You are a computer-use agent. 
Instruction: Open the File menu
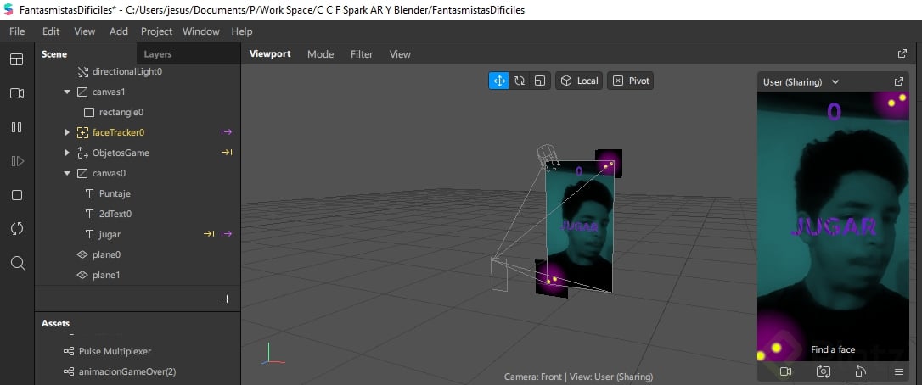click(x=17, y=31)
